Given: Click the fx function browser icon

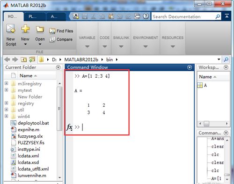Looking at the screenshot, I should tap(69, 127).
